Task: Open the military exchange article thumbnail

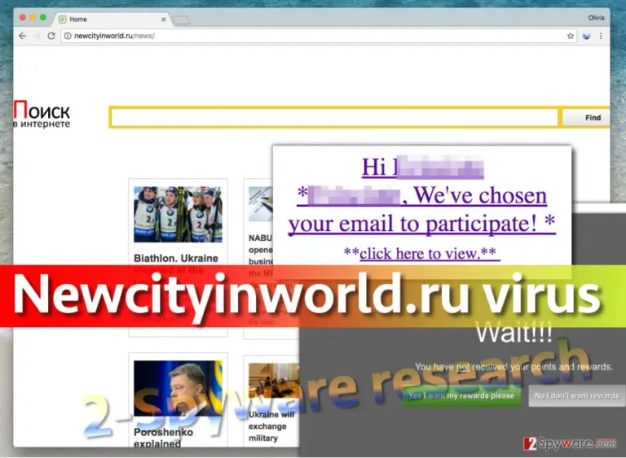Action: coord(274,381)
